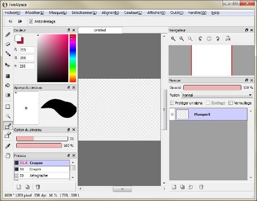Select the Hand tool

pos(8,156)
